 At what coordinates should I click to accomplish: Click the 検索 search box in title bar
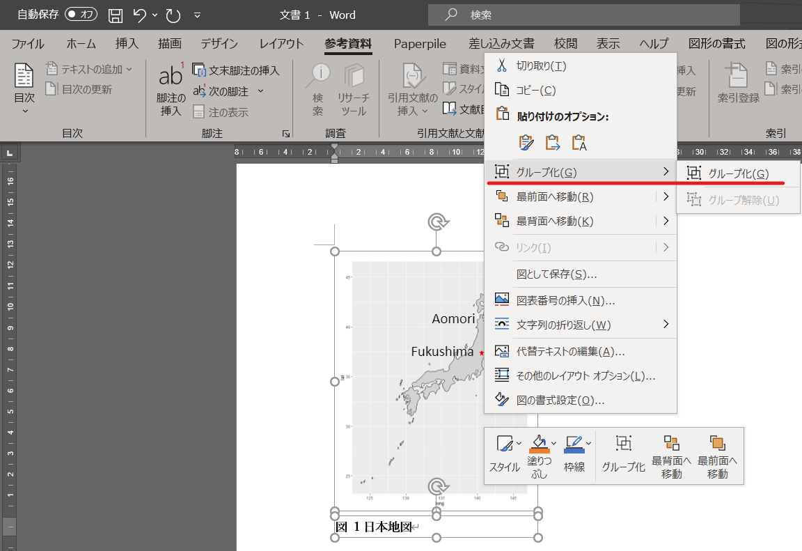pyautogui.click(x=583, y=15)
